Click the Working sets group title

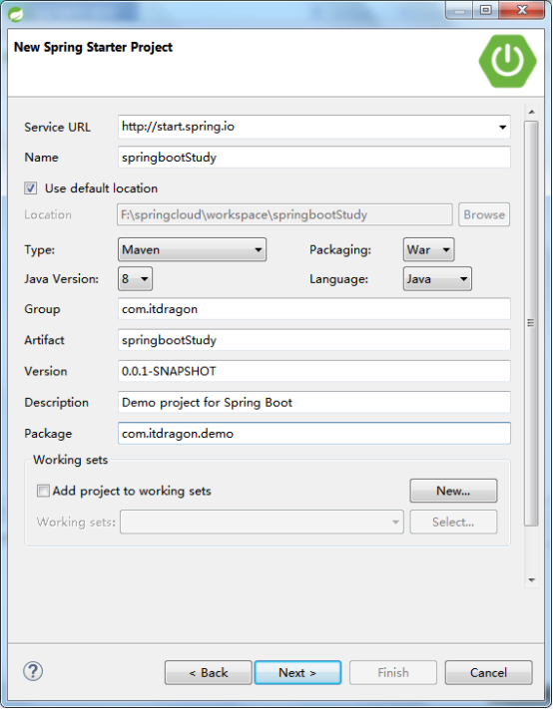pos(71,460)
